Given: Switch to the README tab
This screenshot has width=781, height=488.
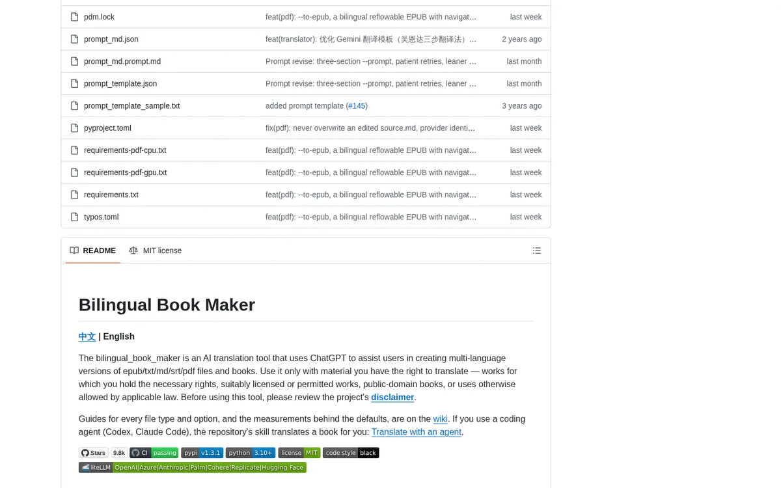Looking at the screenshot, I should (93, 251).
